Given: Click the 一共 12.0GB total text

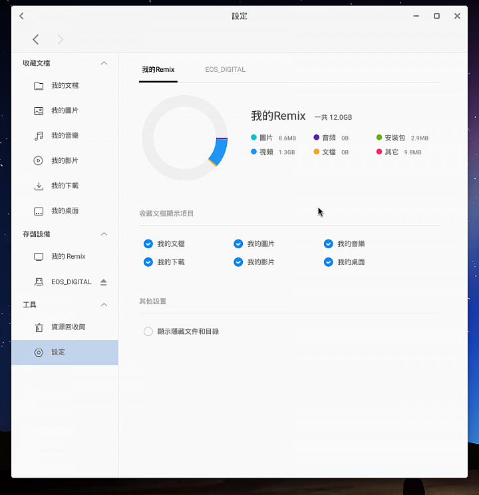Looking at the screenshot, I should point(333,118).
